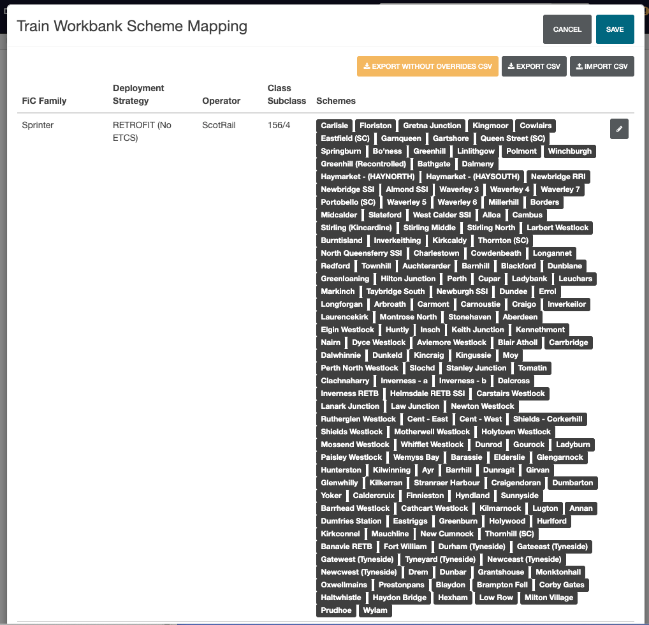Click the Aberdeen scheme tag
The image size is (649, 625).
pyautogui.click(x=520, y=317)
